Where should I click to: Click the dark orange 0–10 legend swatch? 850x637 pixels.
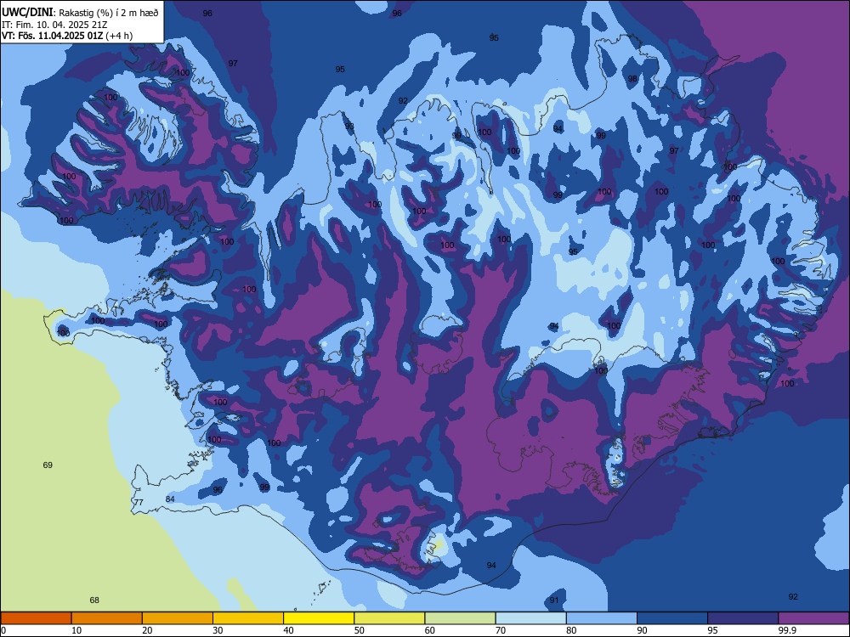click(x=37, y=618)
